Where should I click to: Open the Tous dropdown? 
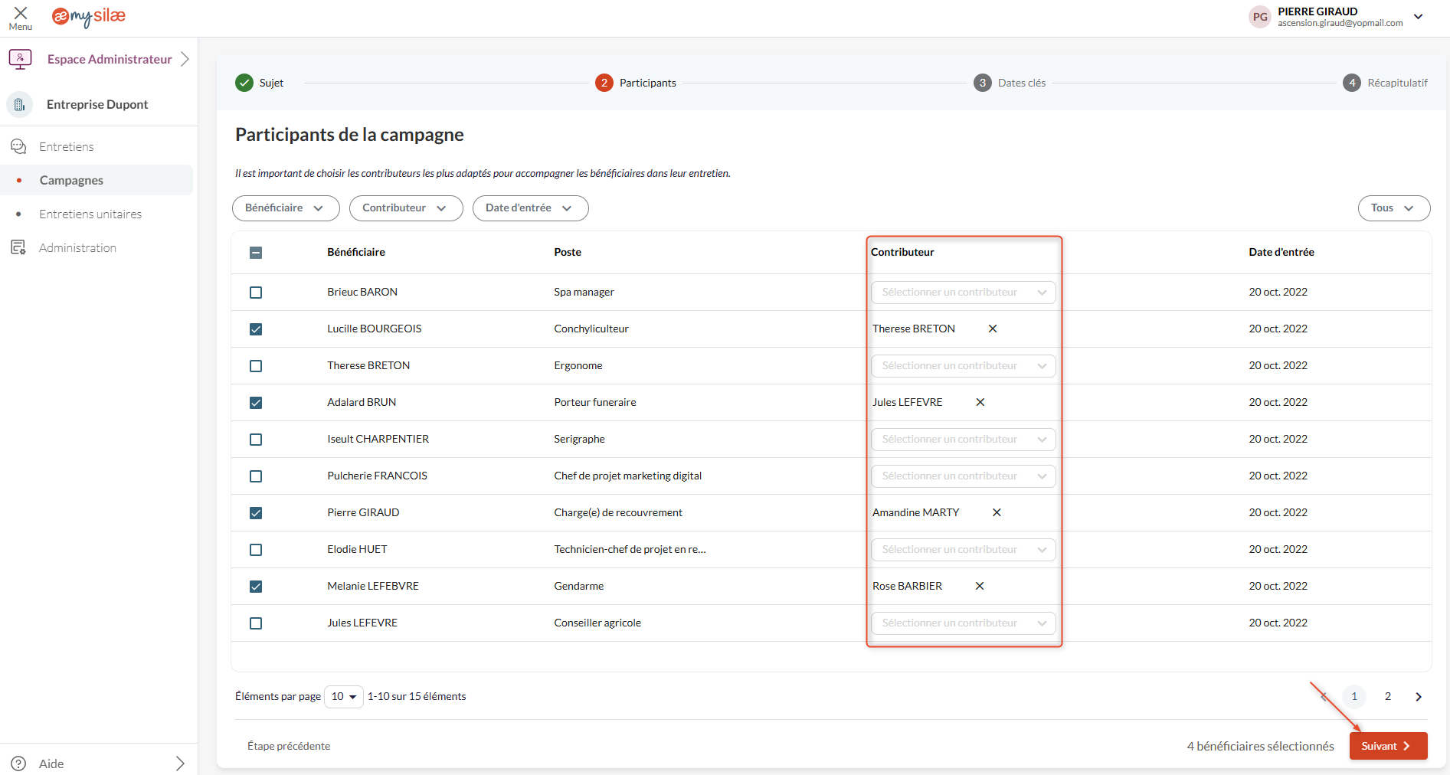point(1394,208)
